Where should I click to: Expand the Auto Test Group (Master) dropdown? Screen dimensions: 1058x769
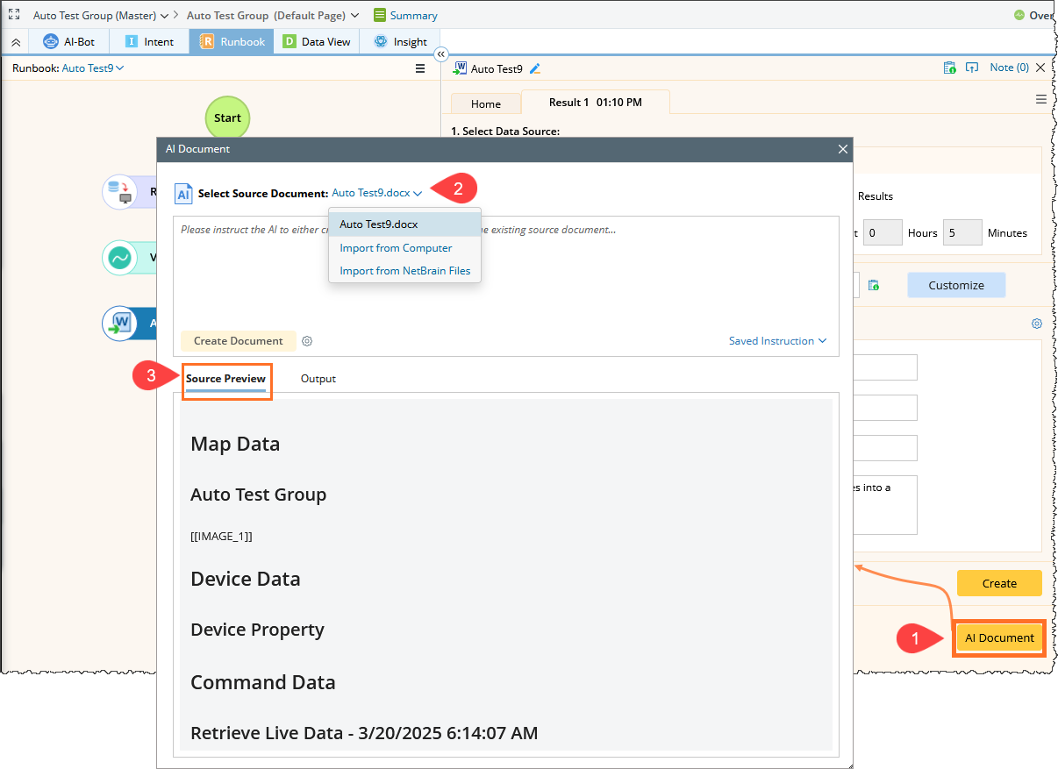101,16
